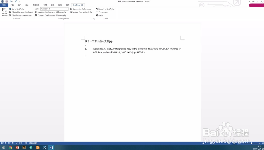
Task: Redo action in Quick Access toolbar
Action: tap(16, 2)
